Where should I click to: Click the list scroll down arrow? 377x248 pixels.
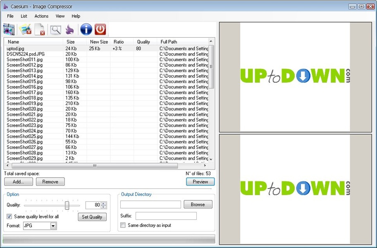pos(211,159)
